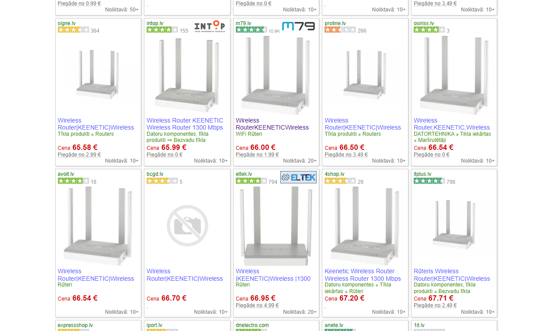Click the ELTEK shop logo
This screenshot has height=331, width=536.
[298, 177]
